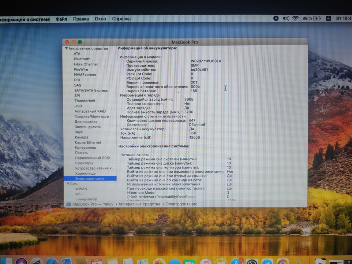
Task: Select Thunderbolt in the sidebar
Action: point(85,101)
